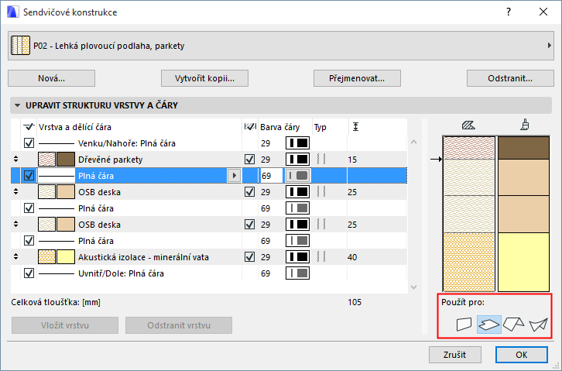The image size is (562, 371).
Task: Uncheck the highlighted Plná čára checkbox
Action: pos(29,176)
